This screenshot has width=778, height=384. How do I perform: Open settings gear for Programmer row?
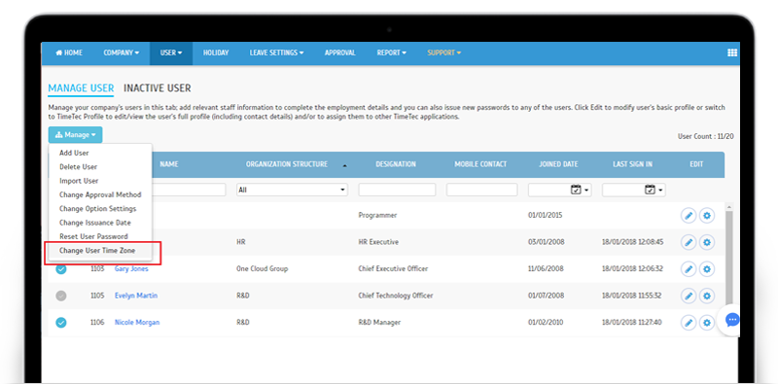point(707,216)
